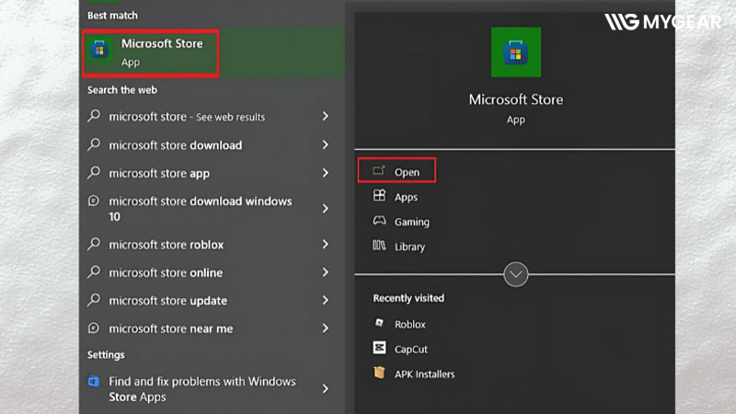The width and height of the screenshot is (736, 414).
Task: Expand the 'microsoft store roblox' suggestion arrow
Action: (x=326, y=245)
